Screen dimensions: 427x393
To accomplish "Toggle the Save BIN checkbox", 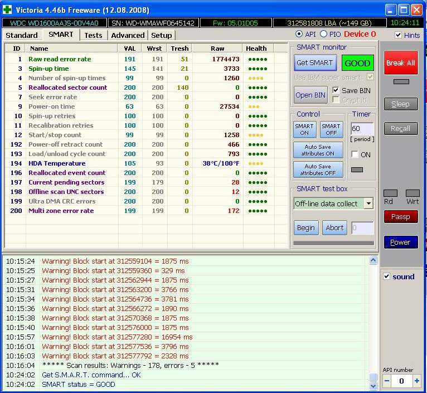I will tap(336, 90).
